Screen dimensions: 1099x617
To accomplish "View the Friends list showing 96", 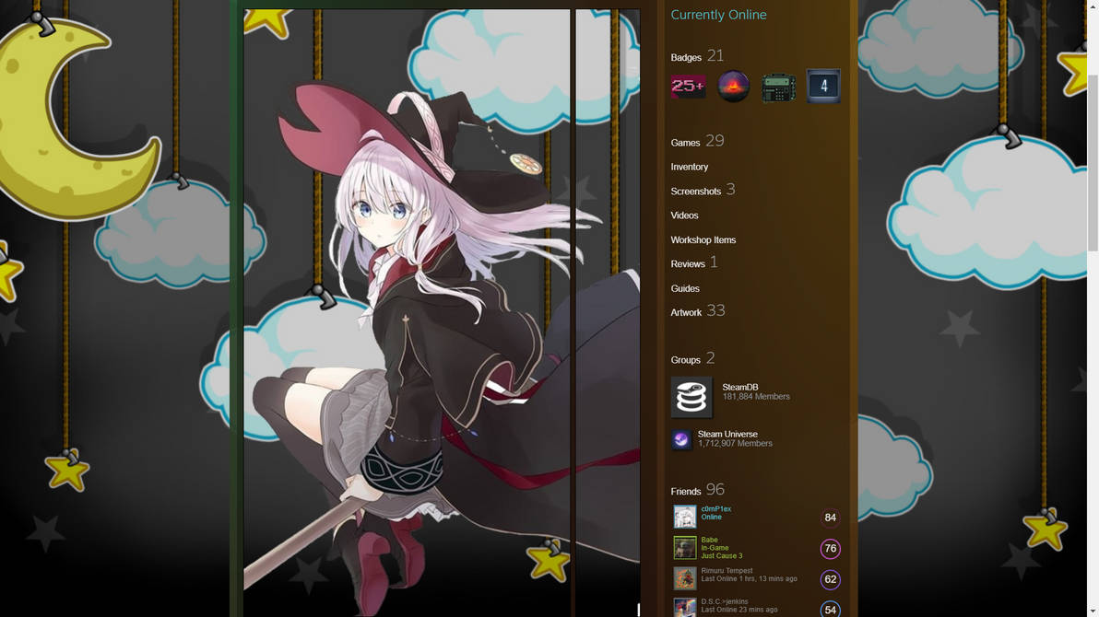I will 686,490.
